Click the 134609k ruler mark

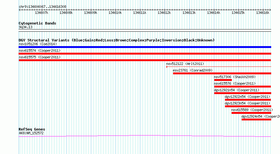[x=91, y=13]
